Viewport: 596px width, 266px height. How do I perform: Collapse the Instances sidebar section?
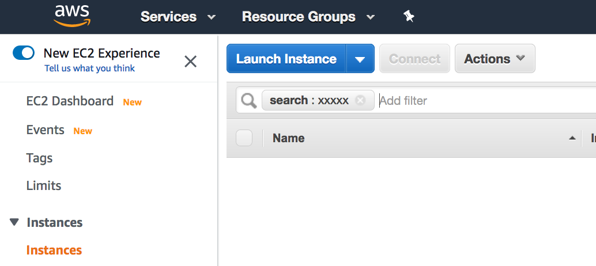14,222
